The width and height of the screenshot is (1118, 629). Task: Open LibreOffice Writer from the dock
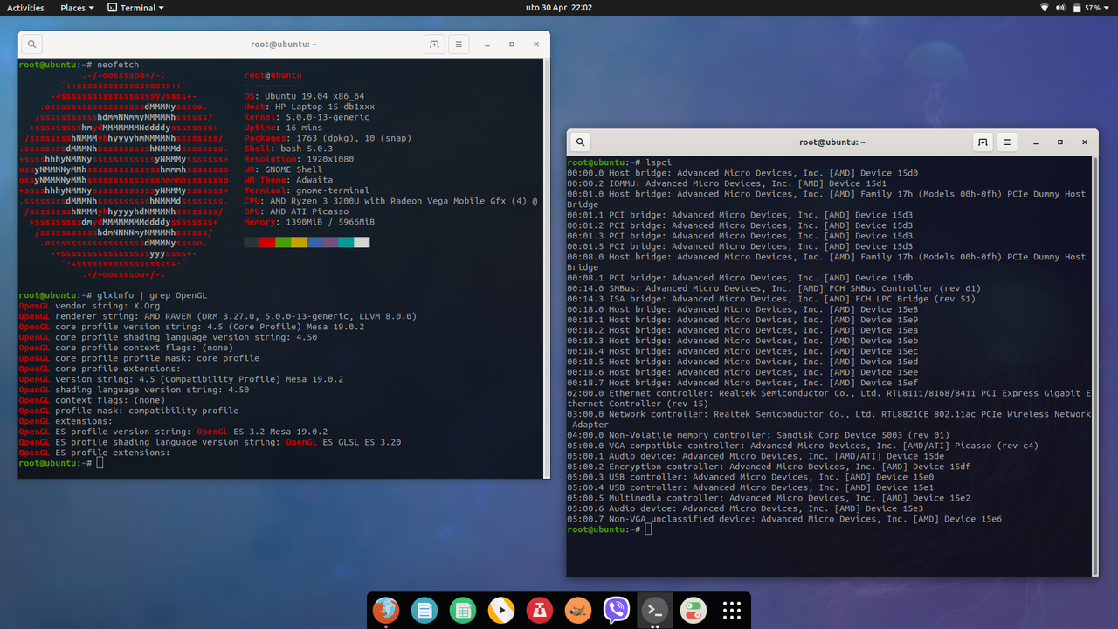pyautogui.click(x=424, y=611)
